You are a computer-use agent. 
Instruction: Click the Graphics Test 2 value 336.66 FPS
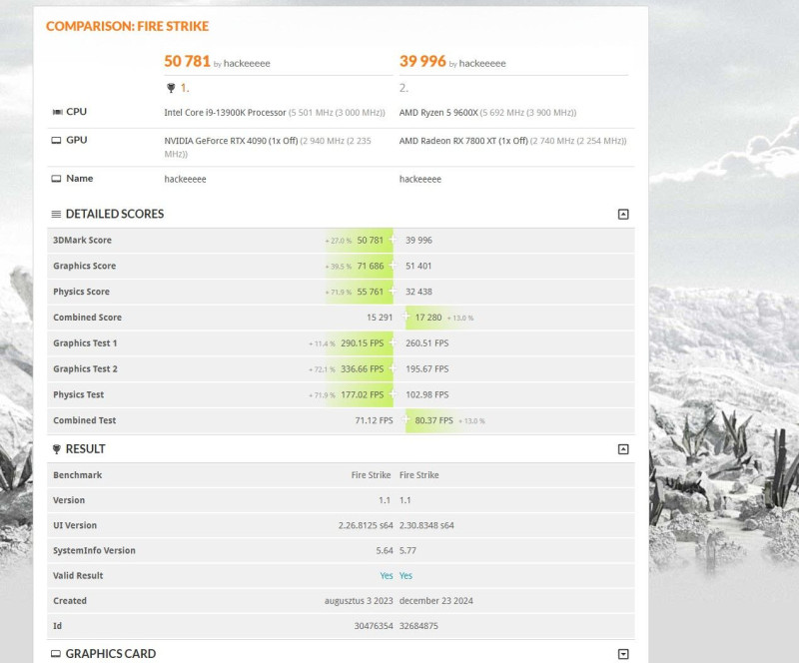[x=362, y=369]
